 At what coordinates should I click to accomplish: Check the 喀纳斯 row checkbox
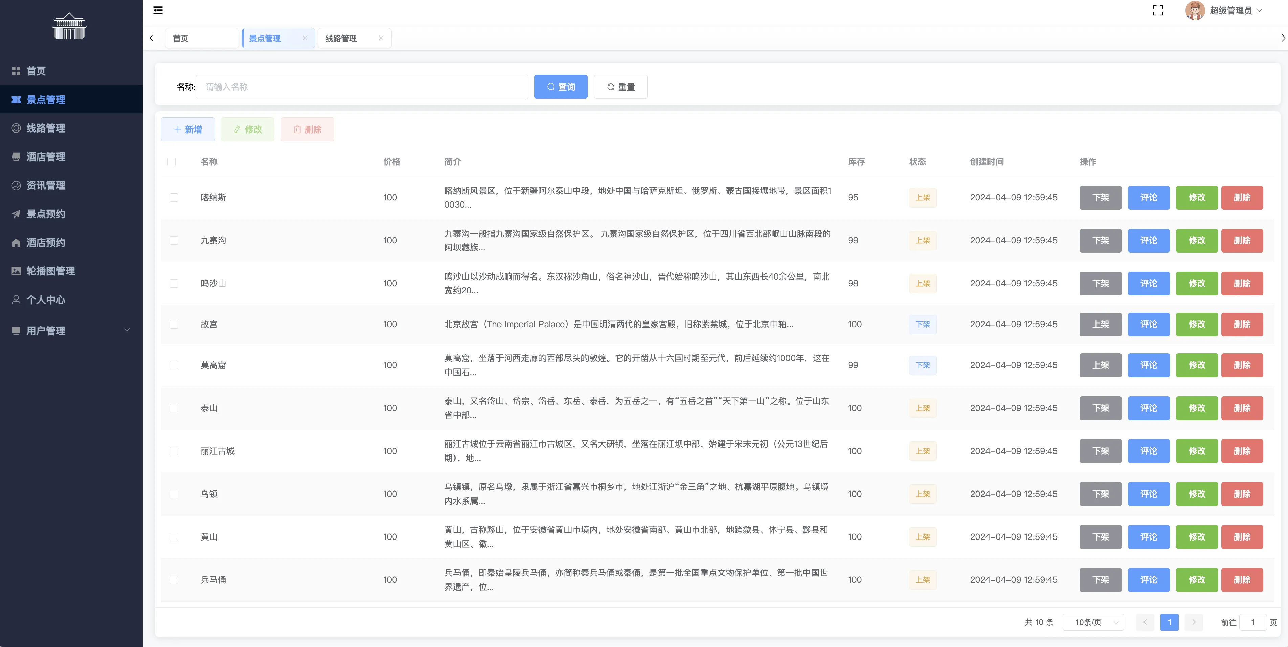coord(174,198)
